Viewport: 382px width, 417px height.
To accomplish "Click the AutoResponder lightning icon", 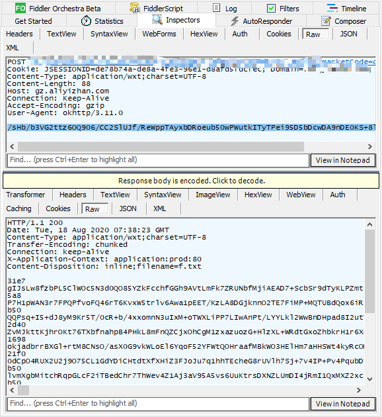I will click(235, 21).
